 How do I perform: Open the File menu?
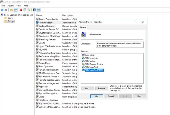pyautogui.click(x=3, y=6)
